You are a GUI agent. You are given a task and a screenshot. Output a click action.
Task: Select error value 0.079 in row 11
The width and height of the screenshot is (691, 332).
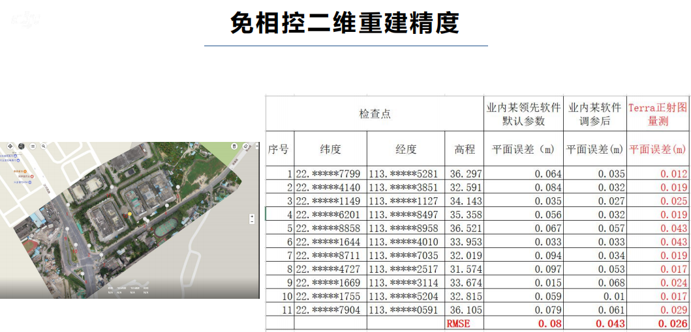[x=523, y=310]
